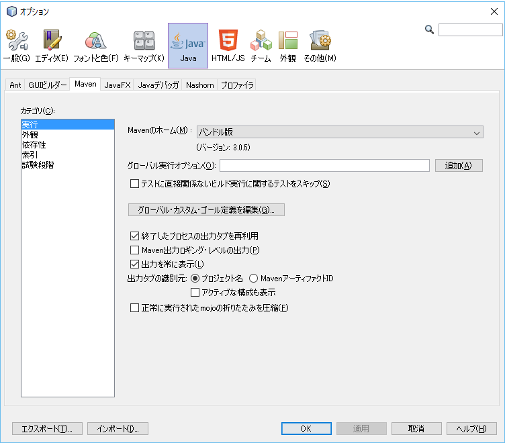Screen dimensions: 505x443
Task: Open the Mavenのホーム dropdown
Action: pyautogui.click(x=340, y=132)
